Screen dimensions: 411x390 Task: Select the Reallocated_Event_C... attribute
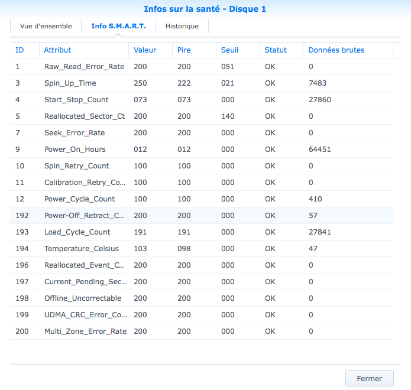pos(85,265)
